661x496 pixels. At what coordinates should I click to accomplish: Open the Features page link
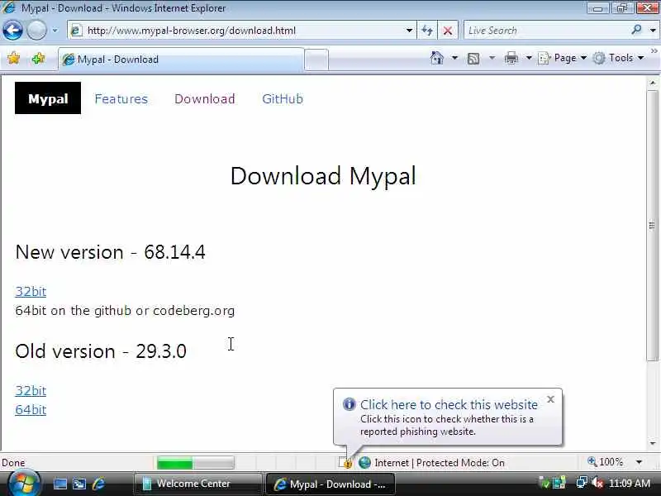pyautogui.click(x=121, y=98)
